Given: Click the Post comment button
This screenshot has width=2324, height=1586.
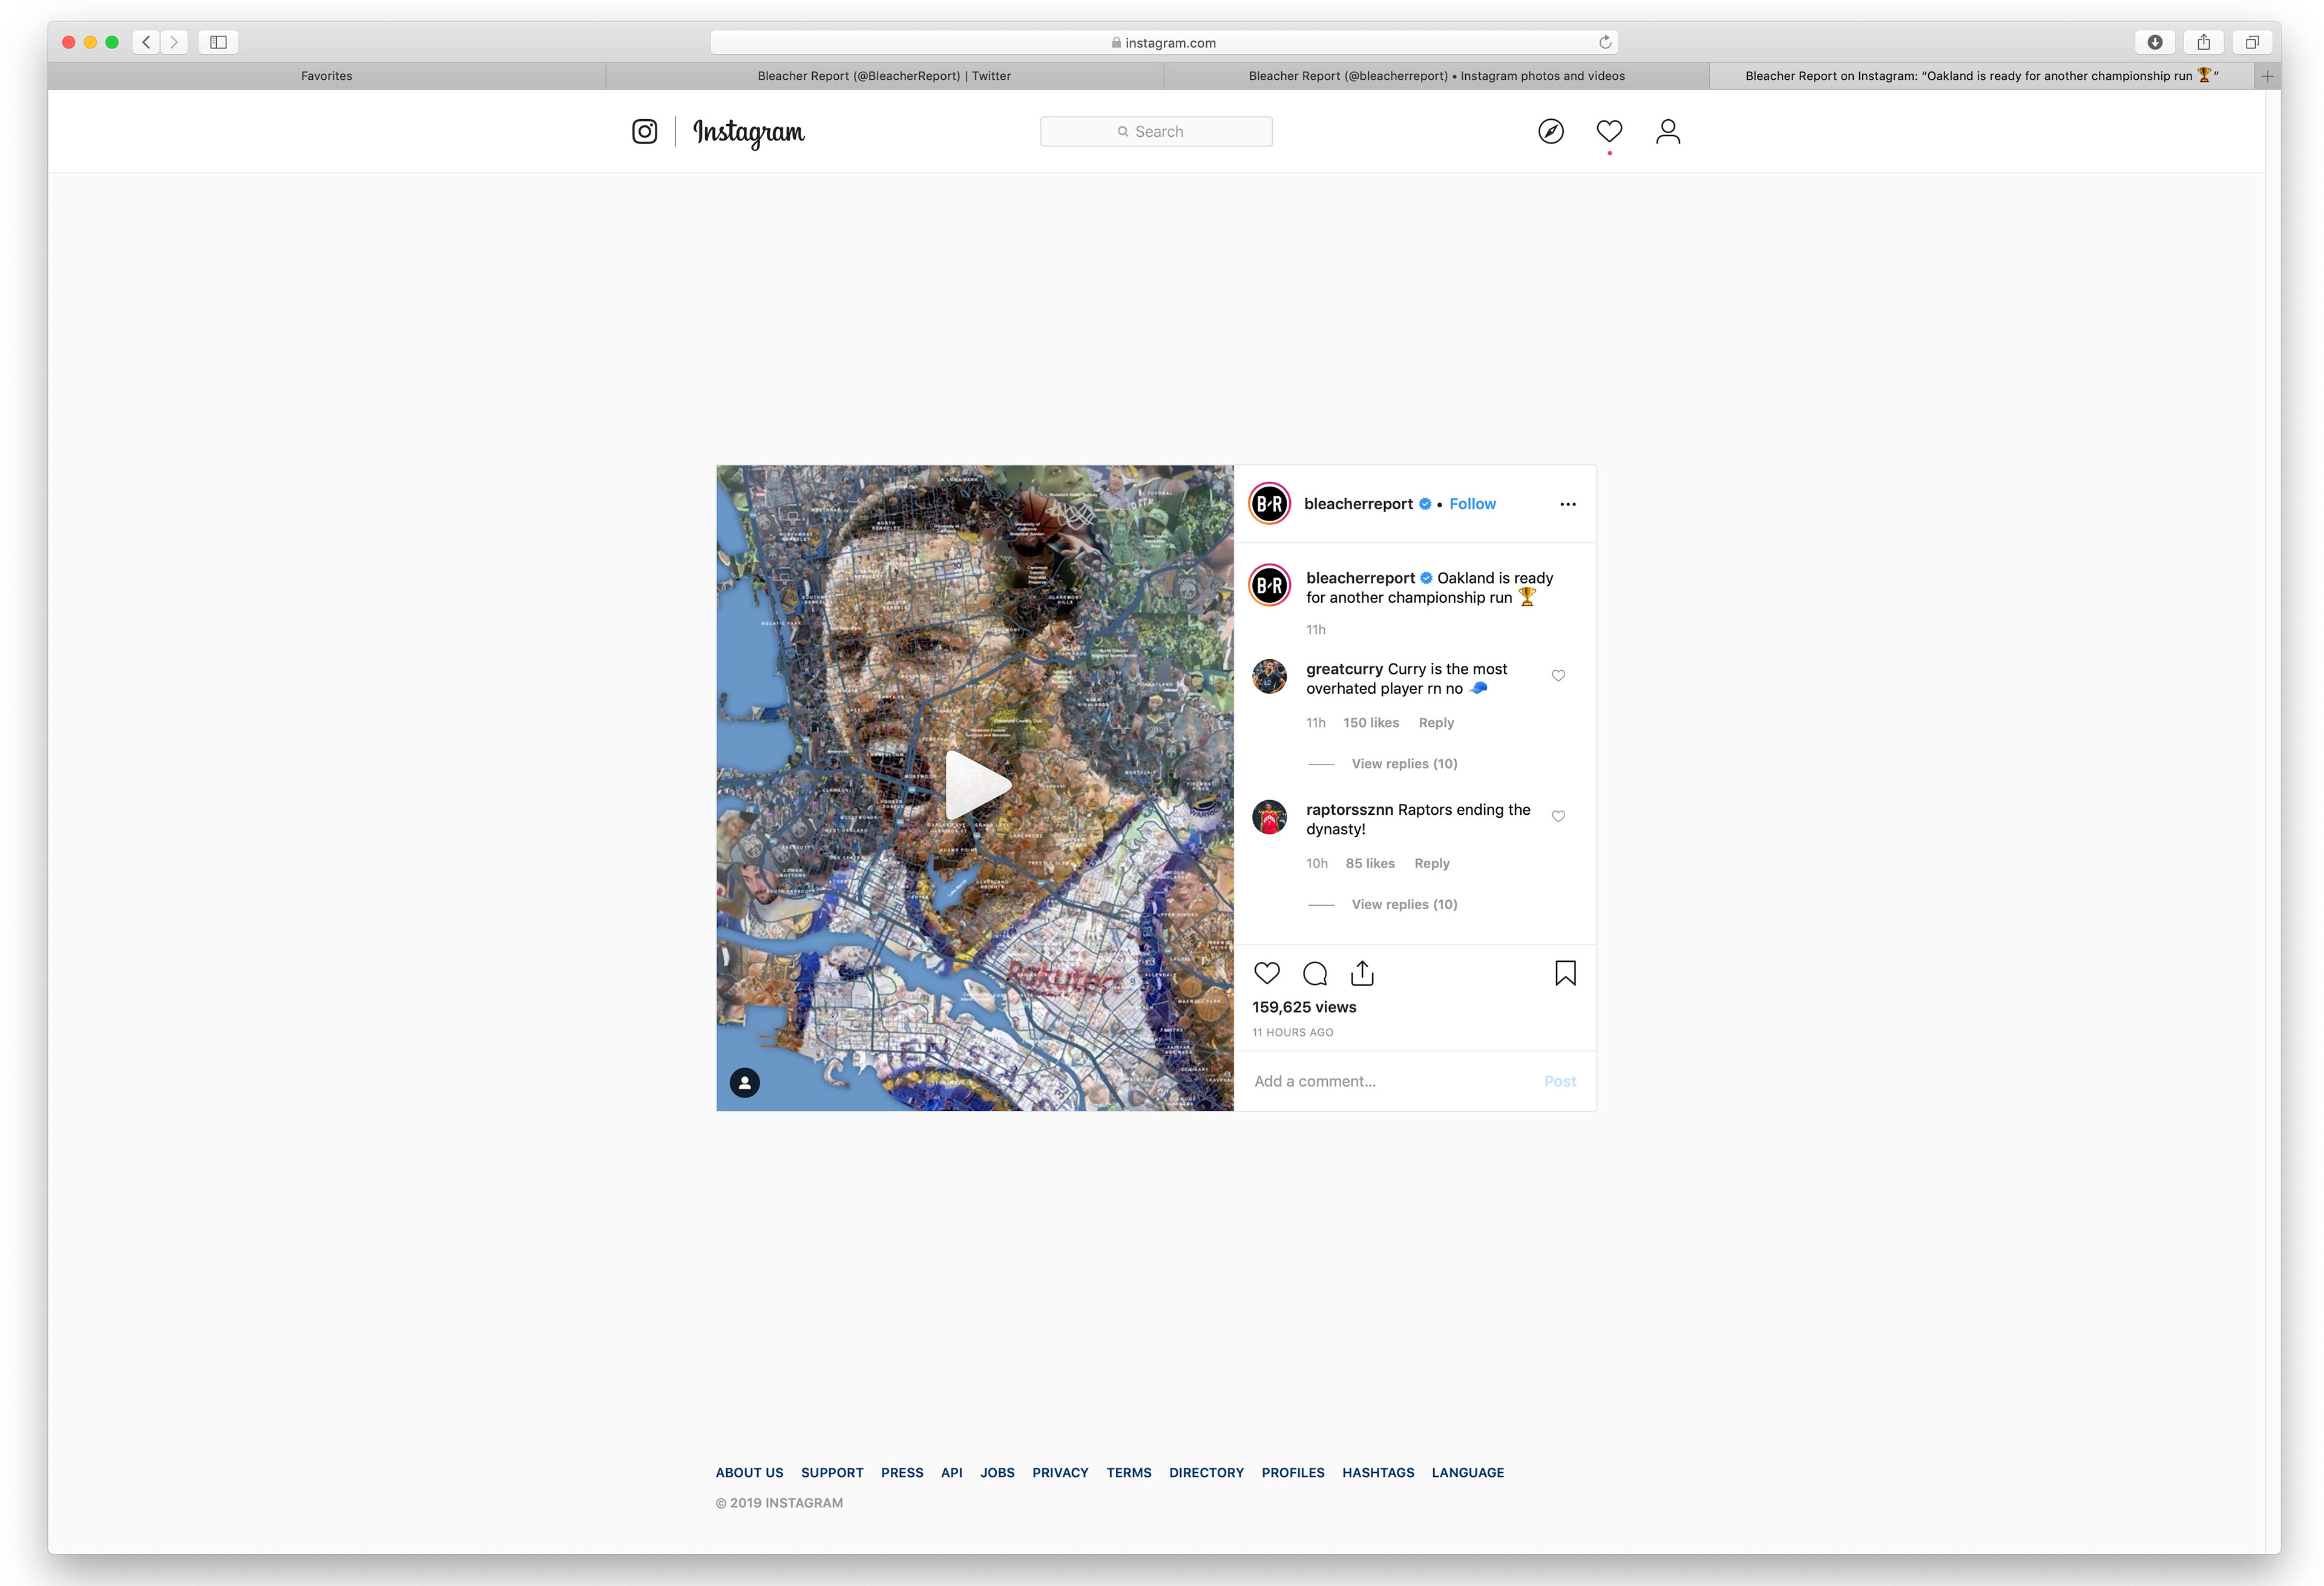Looking at the screenshot, I should point(1559,1082).
